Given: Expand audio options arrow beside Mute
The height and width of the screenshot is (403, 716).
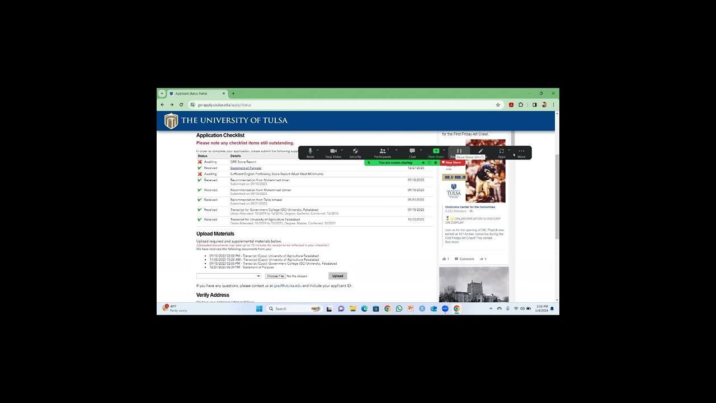Looking at the screenshot, I should (x=318, y=150).
